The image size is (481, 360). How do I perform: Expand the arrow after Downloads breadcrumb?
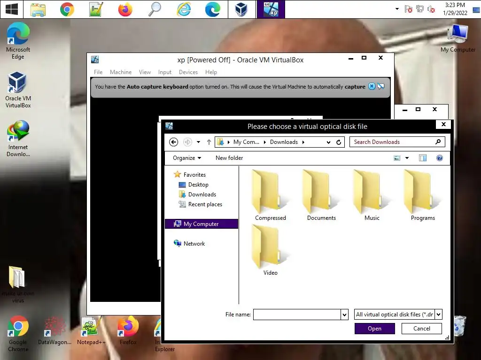(x=303, y=142)
